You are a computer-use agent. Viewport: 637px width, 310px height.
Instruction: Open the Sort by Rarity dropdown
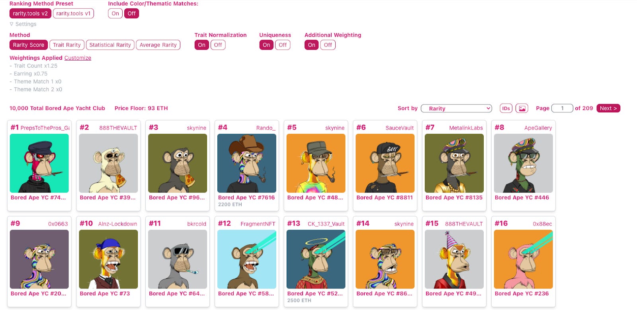tap(456, 108)
